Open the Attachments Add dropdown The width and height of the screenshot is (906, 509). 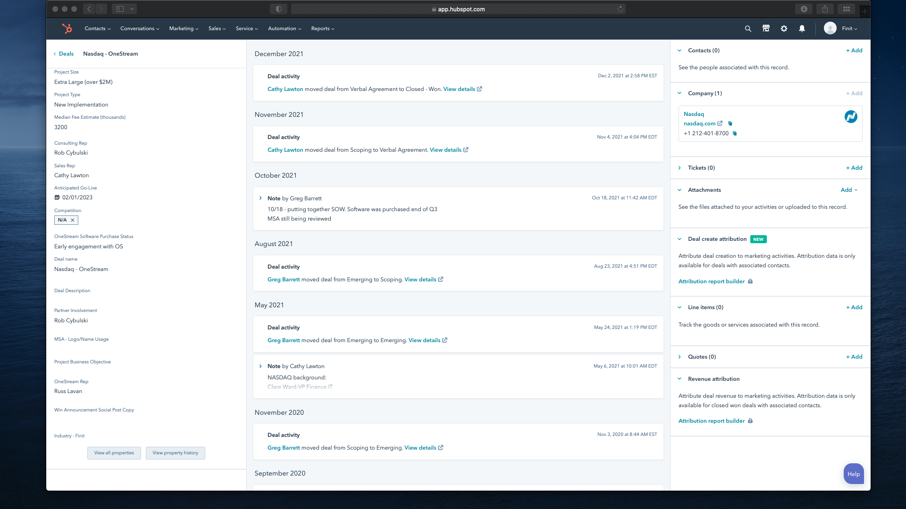click(x=849, y=190)
